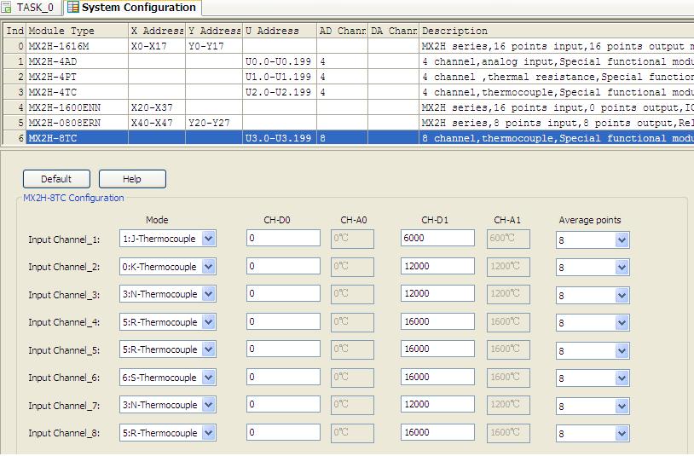Click CH-D1 field of Input Channel_3

pyautogui.click(x=437, y=293)
